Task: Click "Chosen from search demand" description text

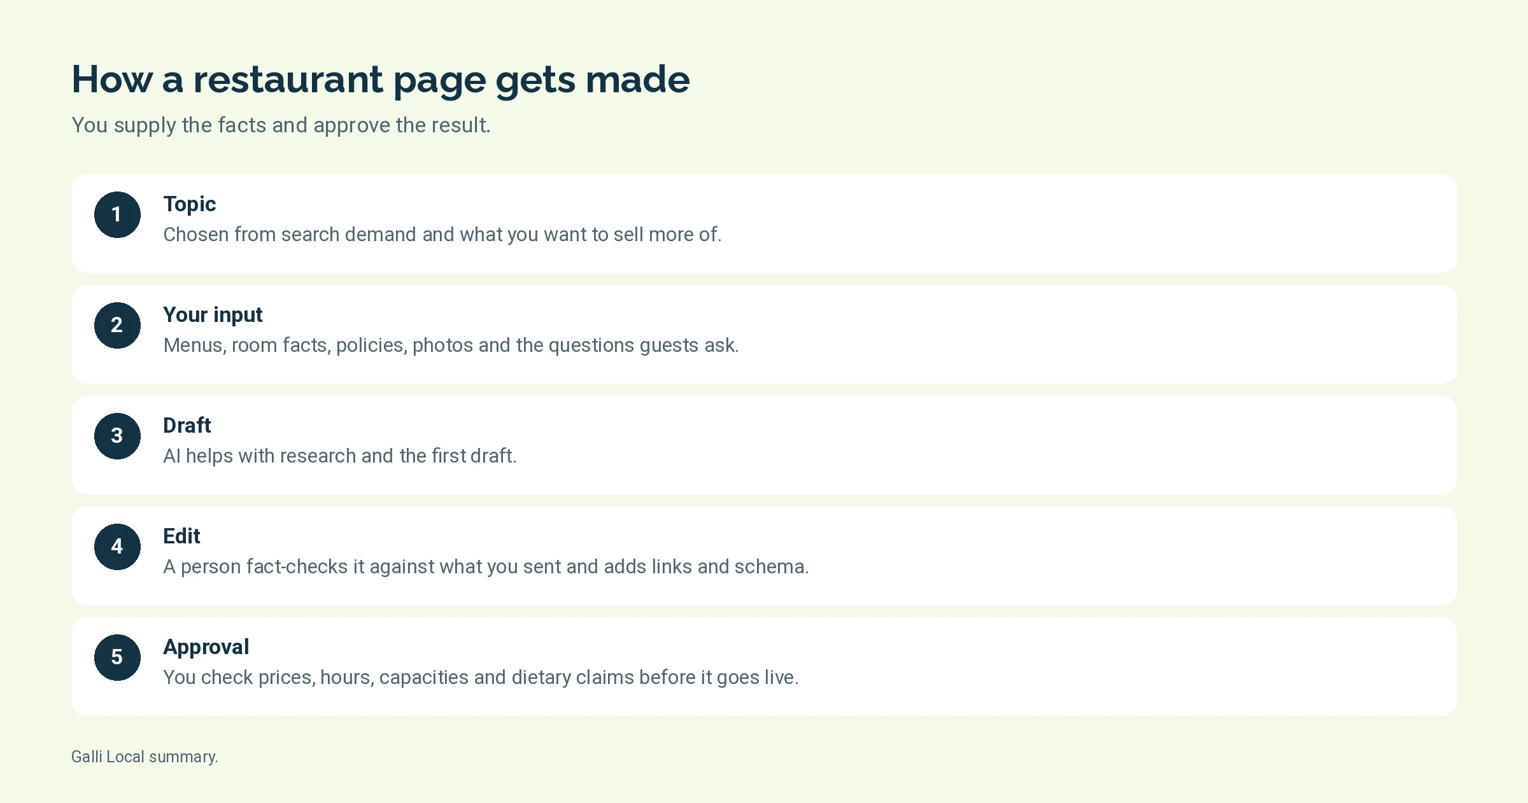Action: [x=442, y=235]
